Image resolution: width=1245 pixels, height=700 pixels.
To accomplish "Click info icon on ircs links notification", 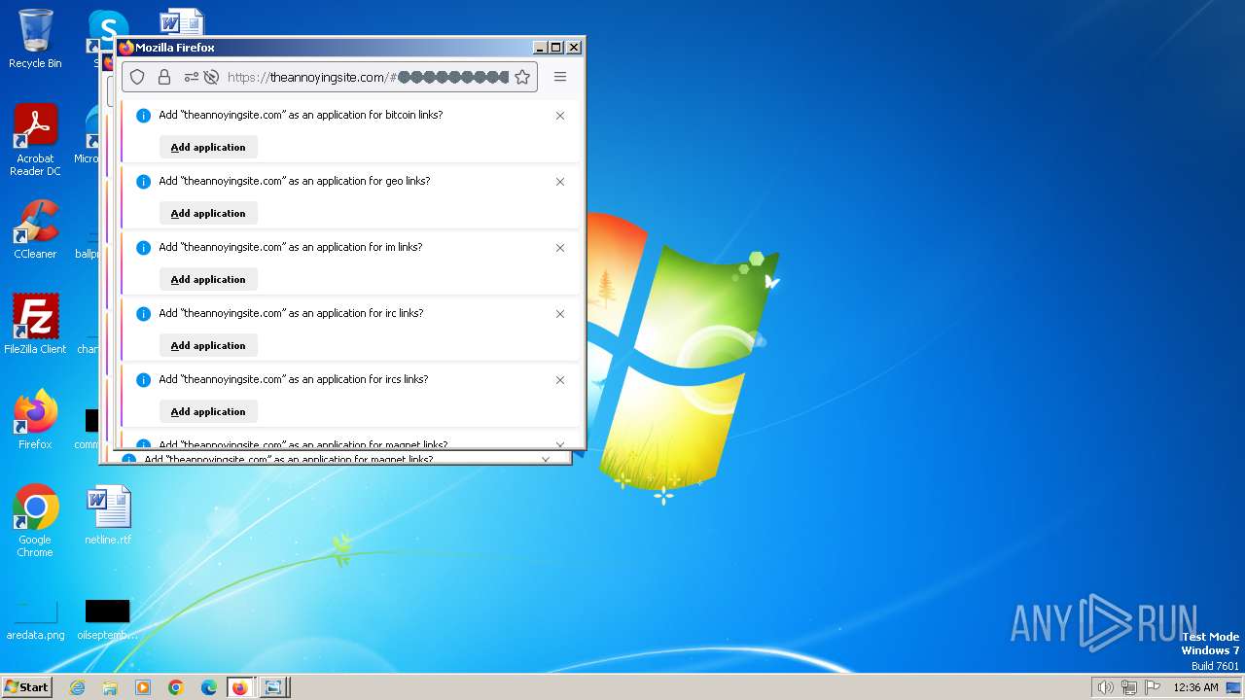I will [x=143, y=380].
